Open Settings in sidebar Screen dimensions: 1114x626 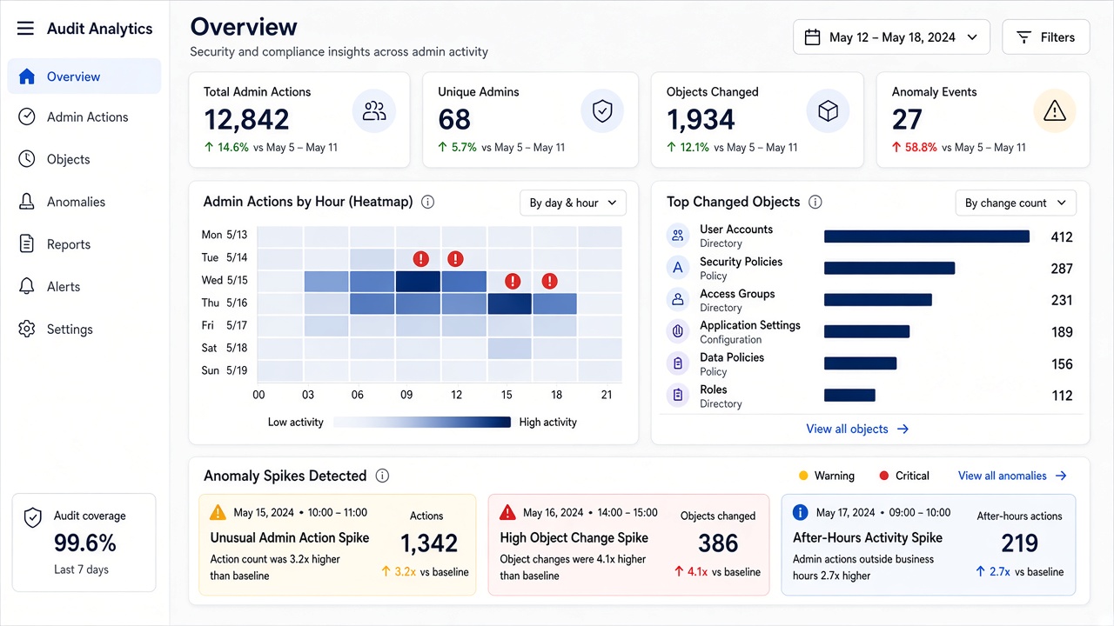84,330
